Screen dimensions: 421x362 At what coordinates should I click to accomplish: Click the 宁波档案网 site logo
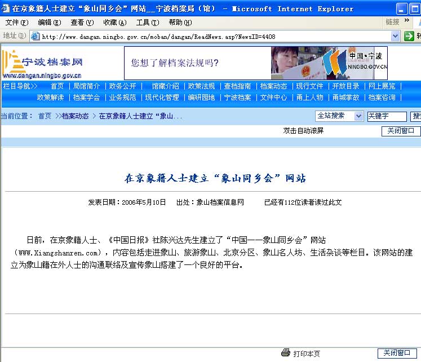[43, 63]
